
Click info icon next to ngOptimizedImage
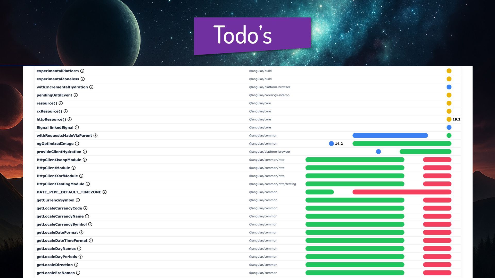[x=77, y=144]
